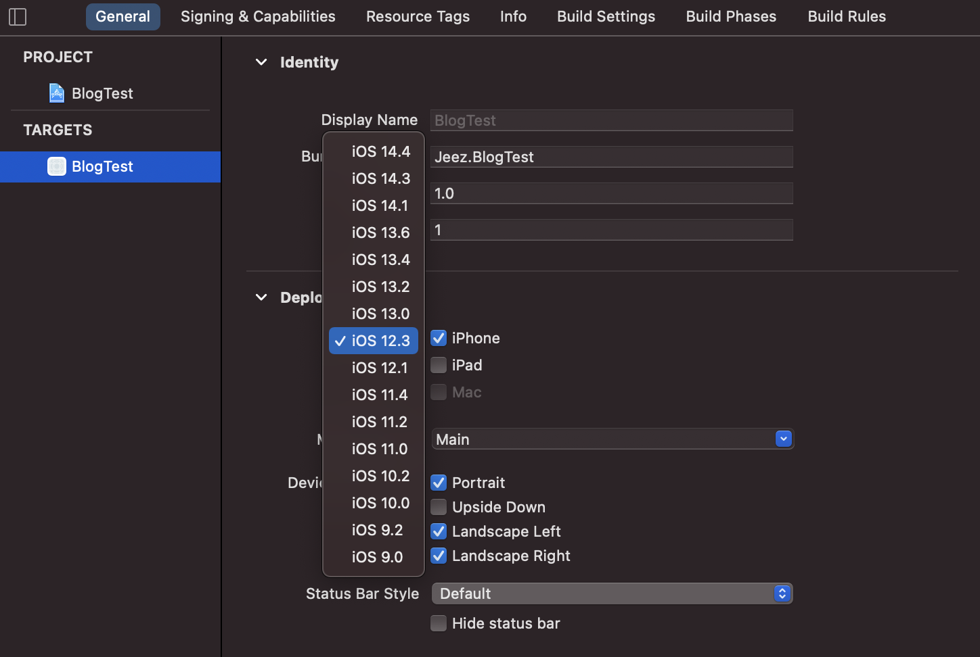Toggle the sidebar panel icon
Screen dimensions: 980x657
click(x=18, y=17)
